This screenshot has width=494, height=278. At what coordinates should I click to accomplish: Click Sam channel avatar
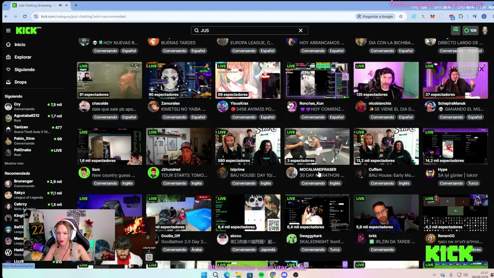(84, 173)
